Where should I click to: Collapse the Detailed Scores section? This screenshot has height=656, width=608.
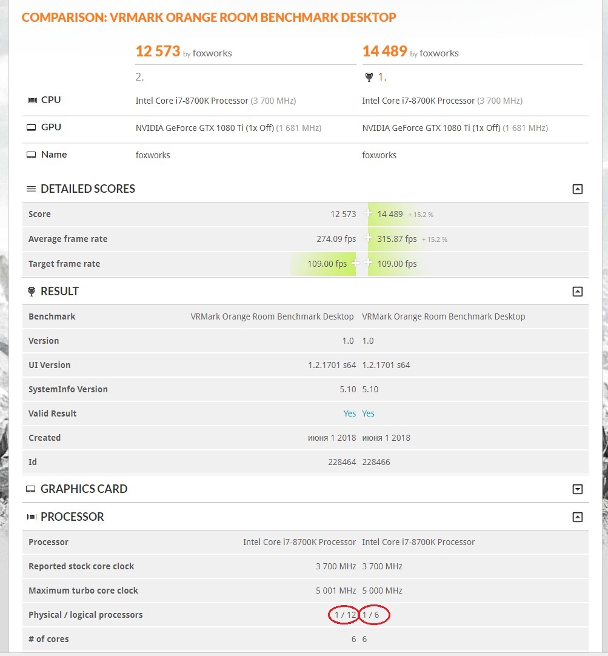[577, 189]
